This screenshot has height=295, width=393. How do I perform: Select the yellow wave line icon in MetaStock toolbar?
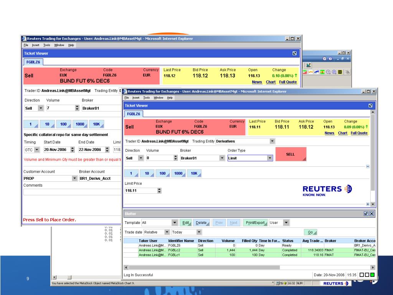(x=311, y=72)
